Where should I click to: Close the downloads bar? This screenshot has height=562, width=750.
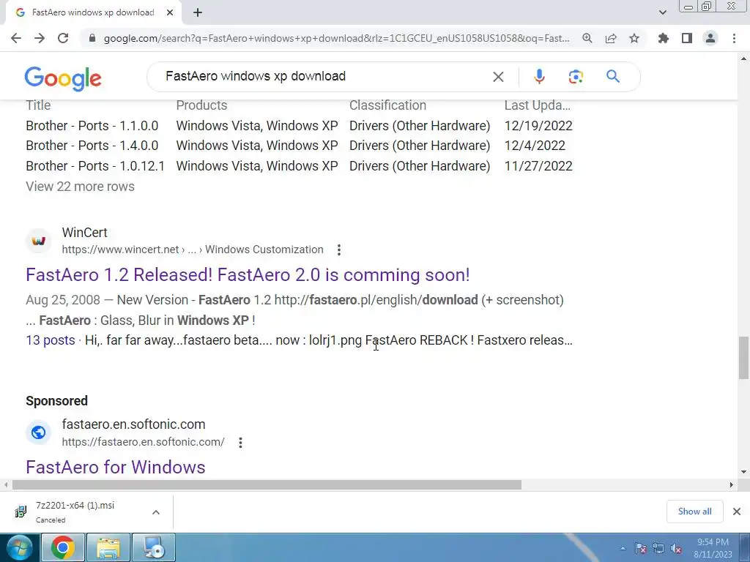click(737, 512)
